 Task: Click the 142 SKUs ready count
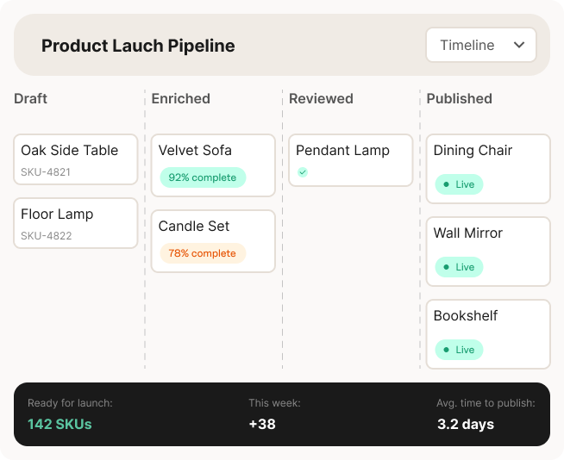60,424
